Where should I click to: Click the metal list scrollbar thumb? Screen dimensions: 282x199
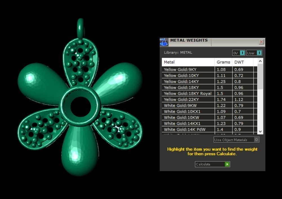point(260,76)
